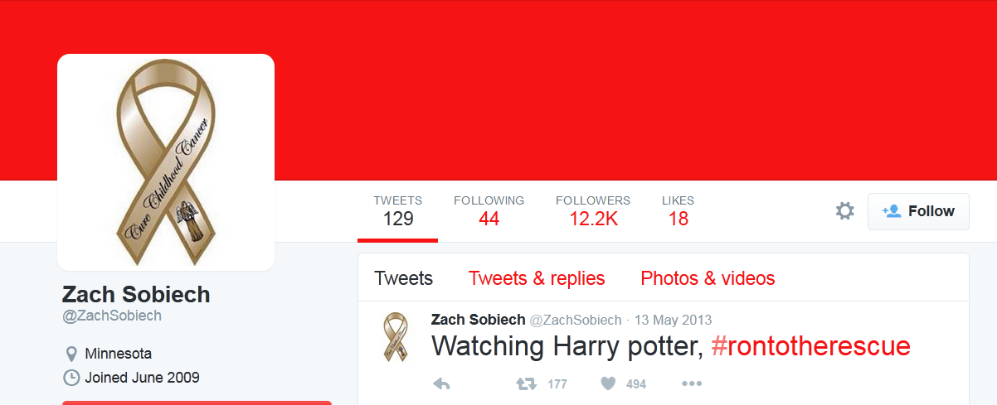997x405 pixels.
Task: View the 129 Tweets count
Action: click(x=397, y=211)
